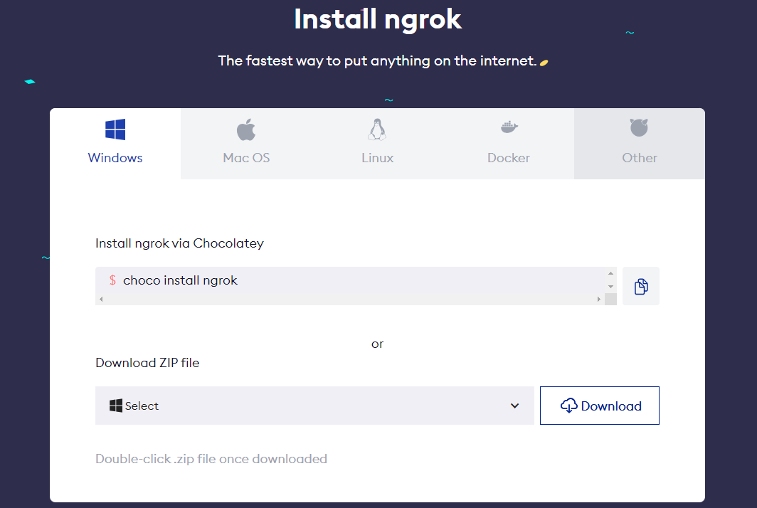This screenshot has height=508, width=757.
Task: Switch to the Linux tab
Action: click(377, 142)
